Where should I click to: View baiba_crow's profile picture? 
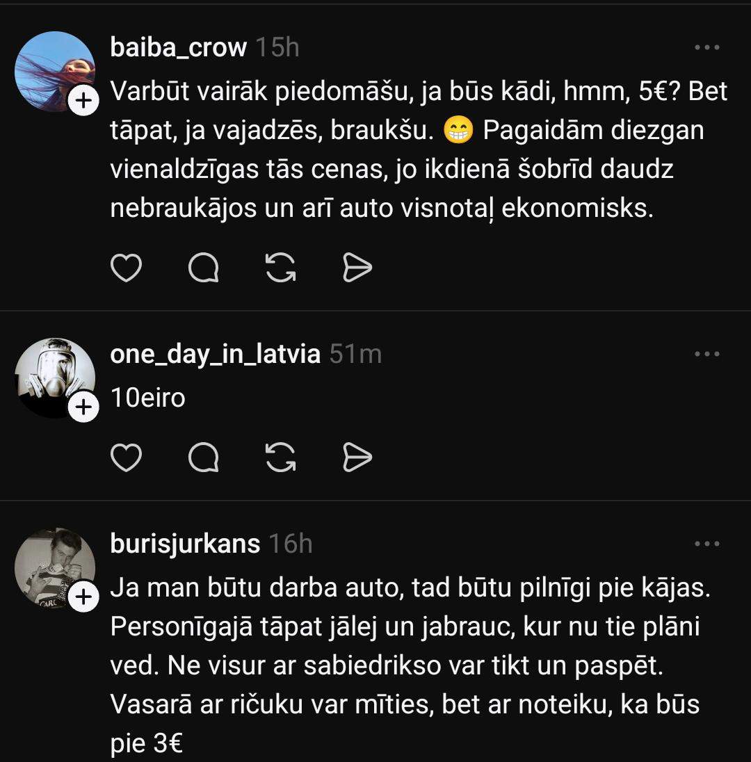coord(54,71)
